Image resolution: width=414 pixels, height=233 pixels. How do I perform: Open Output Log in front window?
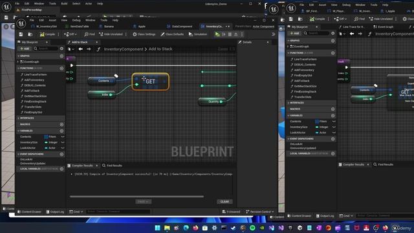tap(55, 212)
